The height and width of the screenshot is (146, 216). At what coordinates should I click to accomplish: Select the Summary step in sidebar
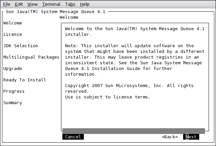click(x=13, y=103)
